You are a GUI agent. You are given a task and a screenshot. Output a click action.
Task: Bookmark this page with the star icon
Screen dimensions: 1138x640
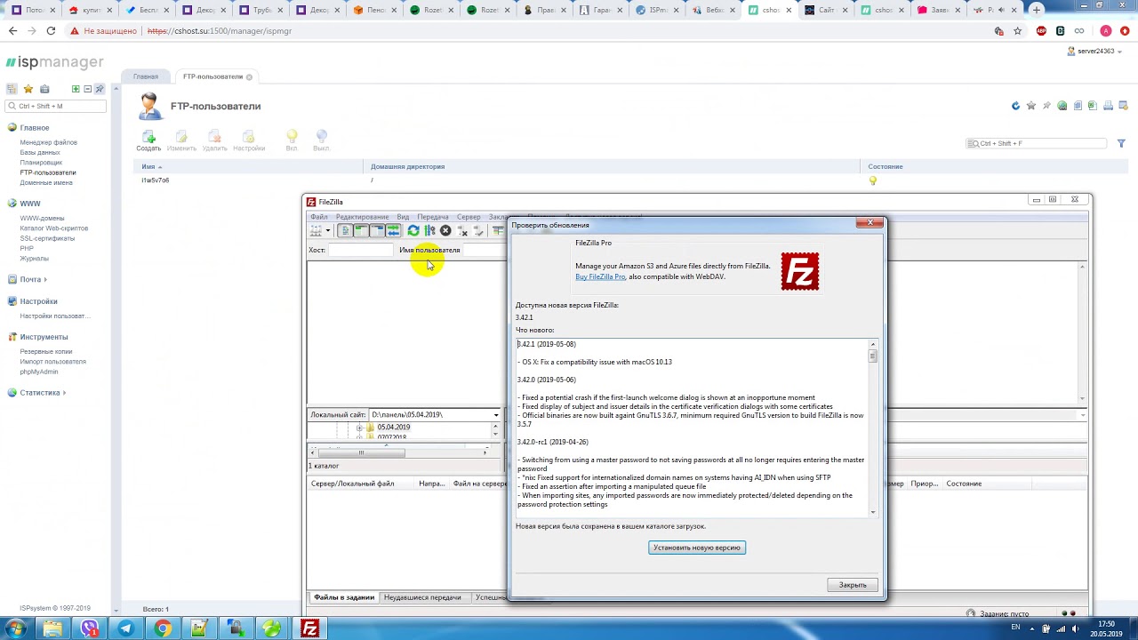coord(1017,30)
